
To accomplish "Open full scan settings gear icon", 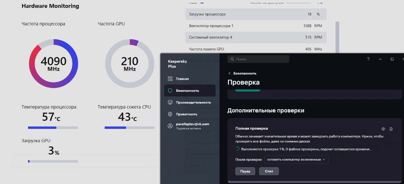I will point(383,129).
